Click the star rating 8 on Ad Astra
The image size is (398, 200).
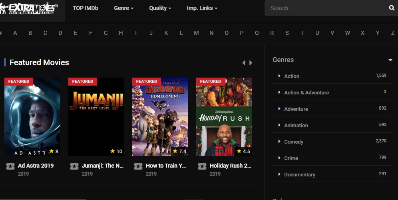(54, 152)
